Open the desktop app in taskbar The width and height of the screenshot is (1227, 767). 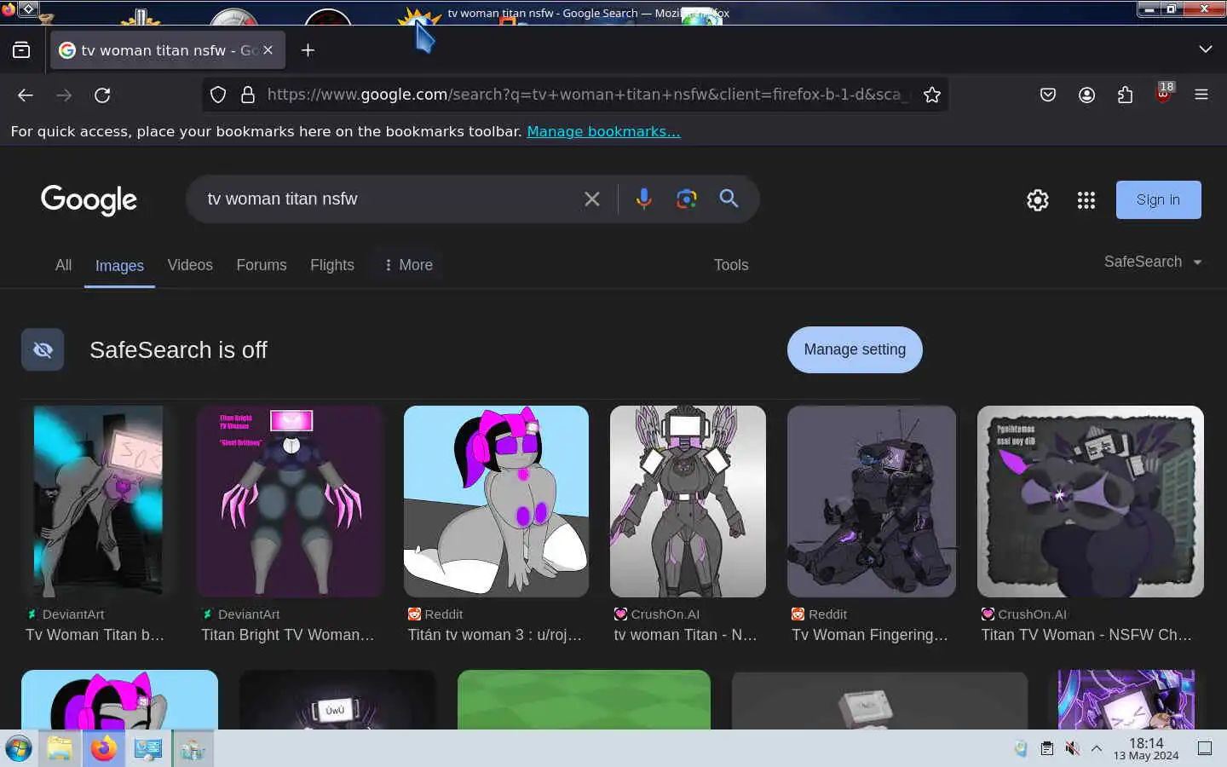[x=148, y=749]
